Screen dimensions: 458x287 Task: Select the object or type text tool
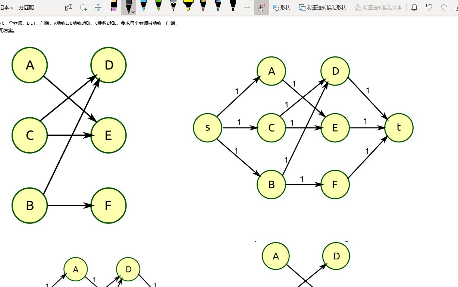(x=68, y=7)
